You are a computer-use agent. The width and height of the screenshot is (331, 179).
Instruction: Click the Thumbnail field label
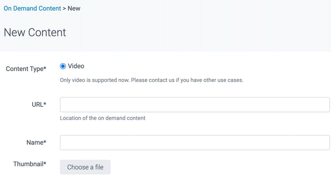point(30,164)
